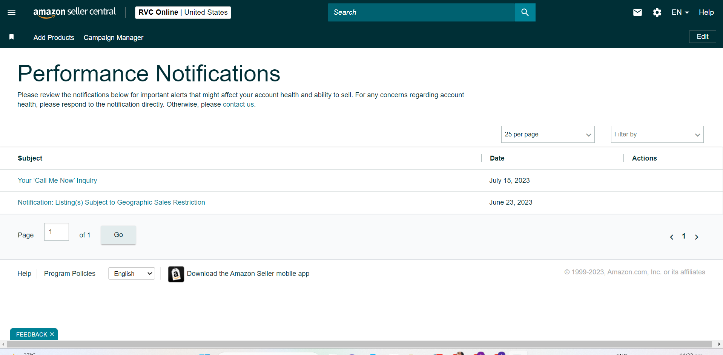This screenshot has width=723, height=355.
Task: Click the scrollbar right arrow
Action: [719, 344]
